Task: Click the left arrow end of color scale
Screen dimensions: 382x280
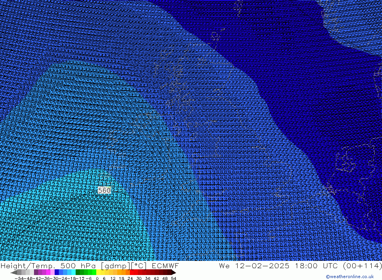Action: (14, 273)
